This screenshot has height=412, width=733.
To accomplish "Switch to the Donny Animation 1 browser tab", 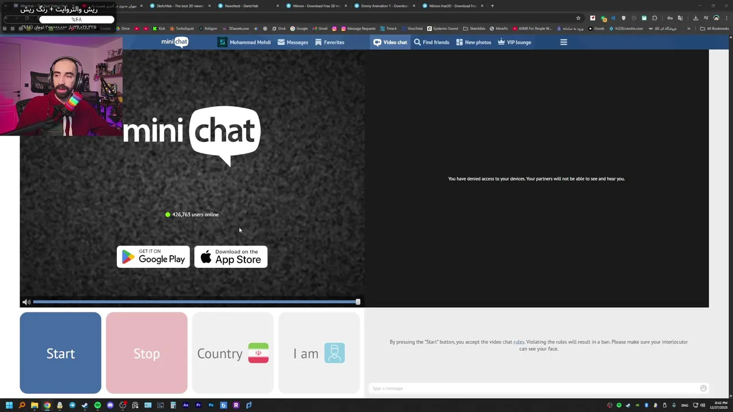I will point(385,6).
